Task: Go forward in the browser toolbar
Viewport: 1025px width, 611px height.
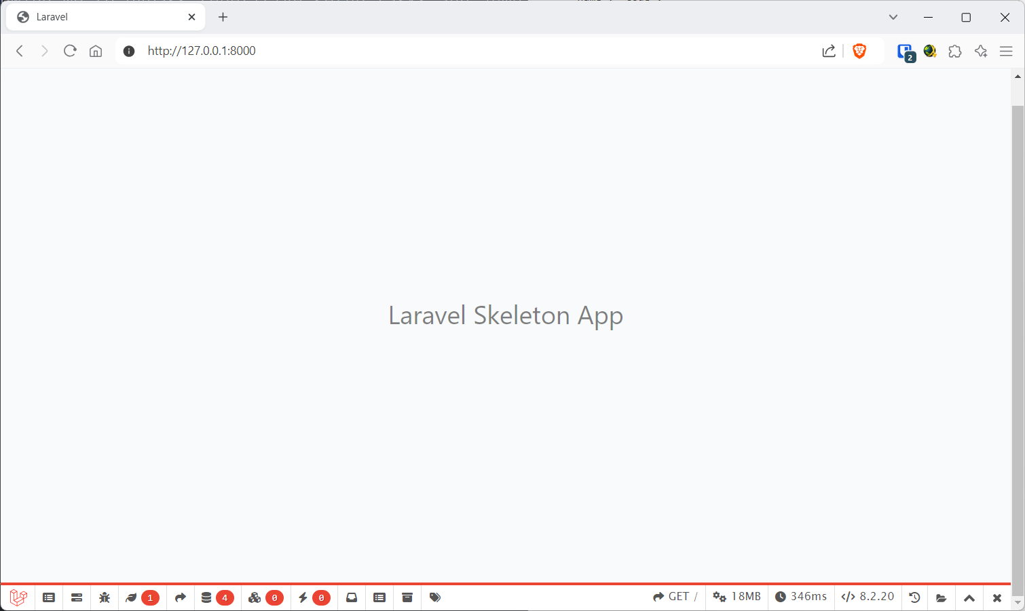Action: [45, 51]
